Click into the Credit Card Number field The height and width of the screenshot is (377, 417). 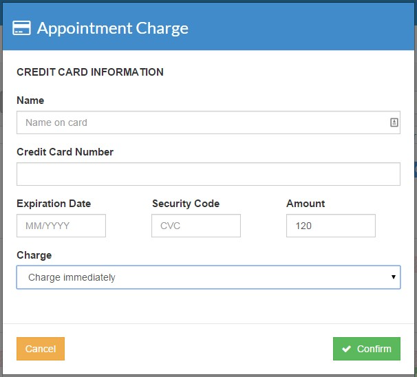point(208,174)
